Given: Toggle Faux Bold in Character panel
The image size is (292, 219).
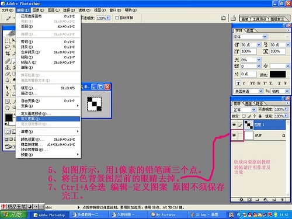Looking at the screenshot, I should tap(238, 84).
